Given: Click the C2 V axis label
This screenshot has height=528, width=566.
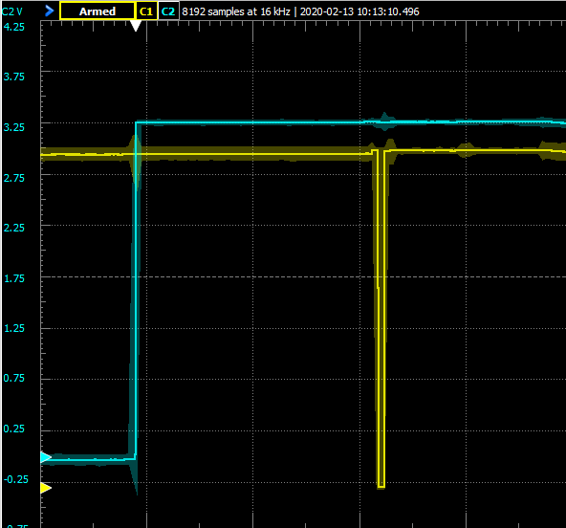Looking at the screenshot, I should 11,11.
